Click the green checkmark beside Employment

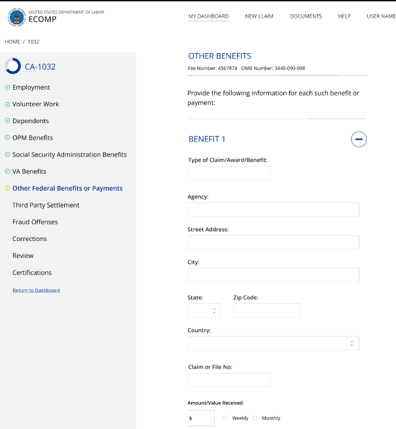pos(7,87)
